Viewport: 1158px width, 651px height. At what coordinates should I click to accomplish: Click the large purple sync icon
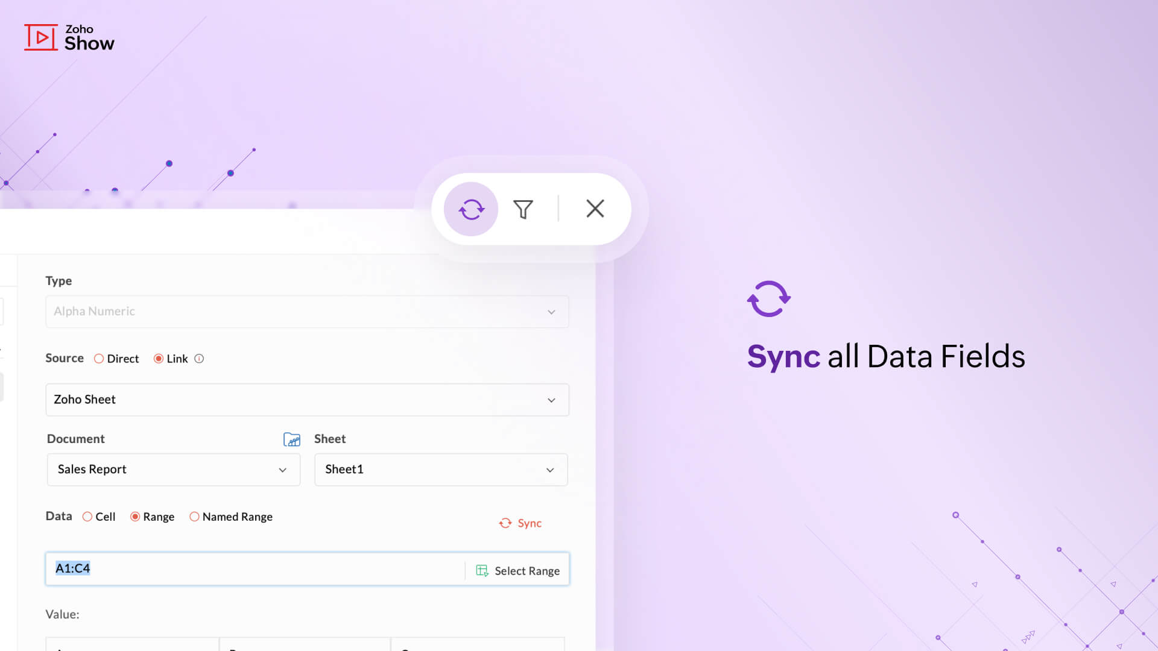(x=768, y=299)
